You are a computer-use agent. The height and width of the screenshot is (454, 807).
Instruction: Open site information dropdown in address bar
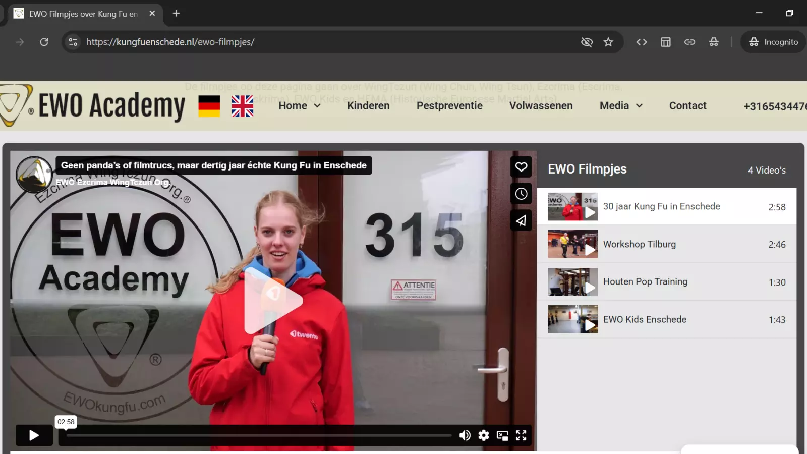pos(73,42)
